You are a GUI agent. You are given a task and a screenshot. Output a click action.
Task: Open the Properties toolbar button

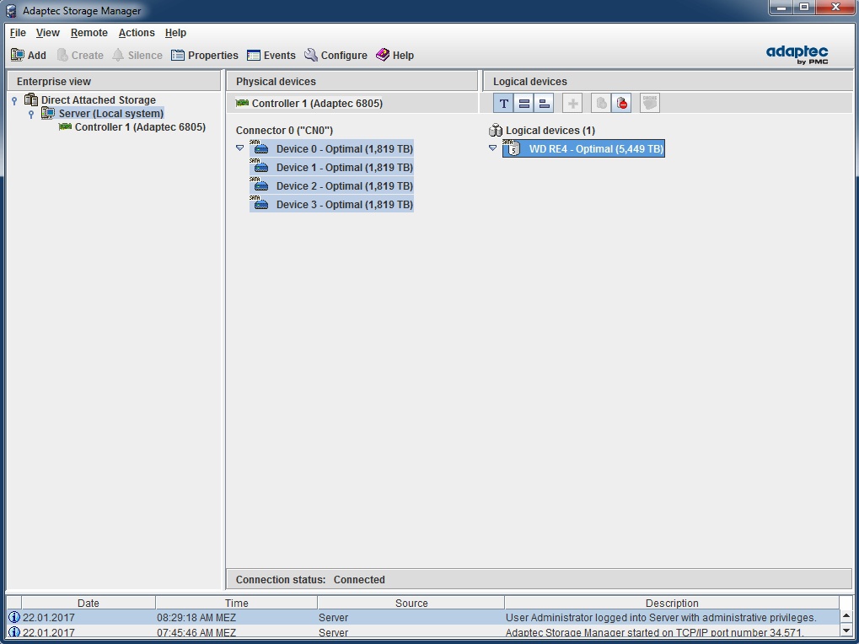point(205,56)
